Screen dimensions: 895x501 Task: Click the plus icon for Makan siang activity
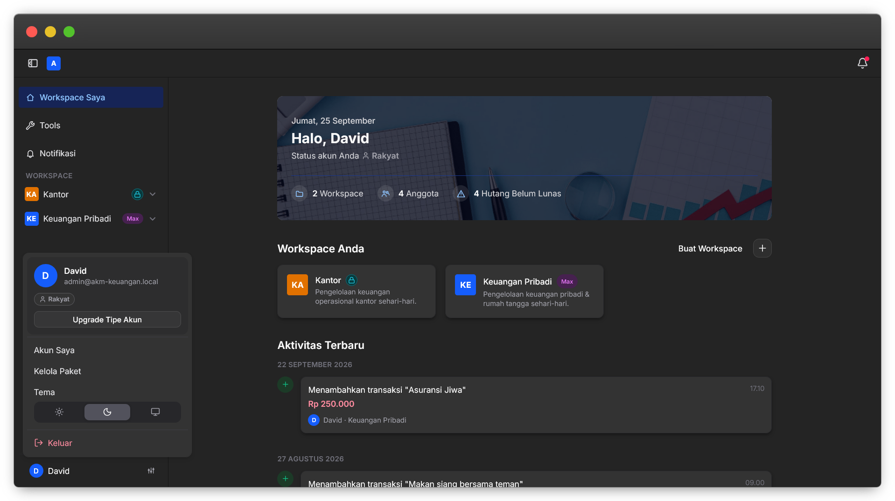[x=285, y=479]
